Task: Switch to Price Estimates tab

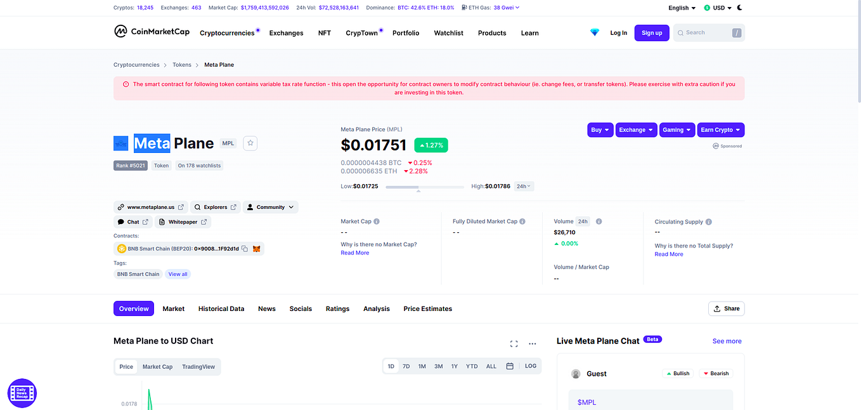Action: point(428,308)
